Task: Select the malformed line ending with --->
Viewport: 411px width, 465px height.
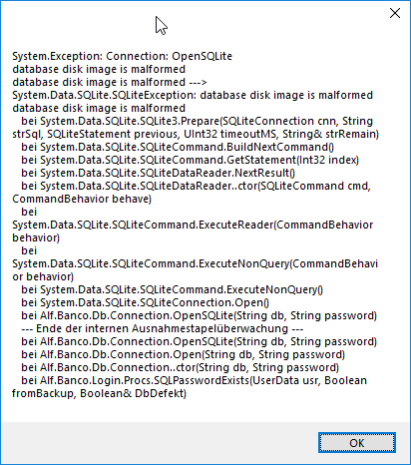Action: [x=110, y=82]
